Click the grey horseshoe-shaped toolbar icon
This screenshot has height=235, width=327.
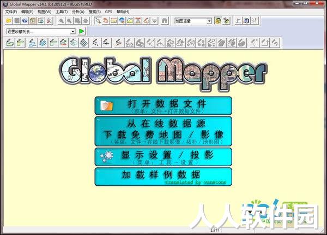(165, 21)
